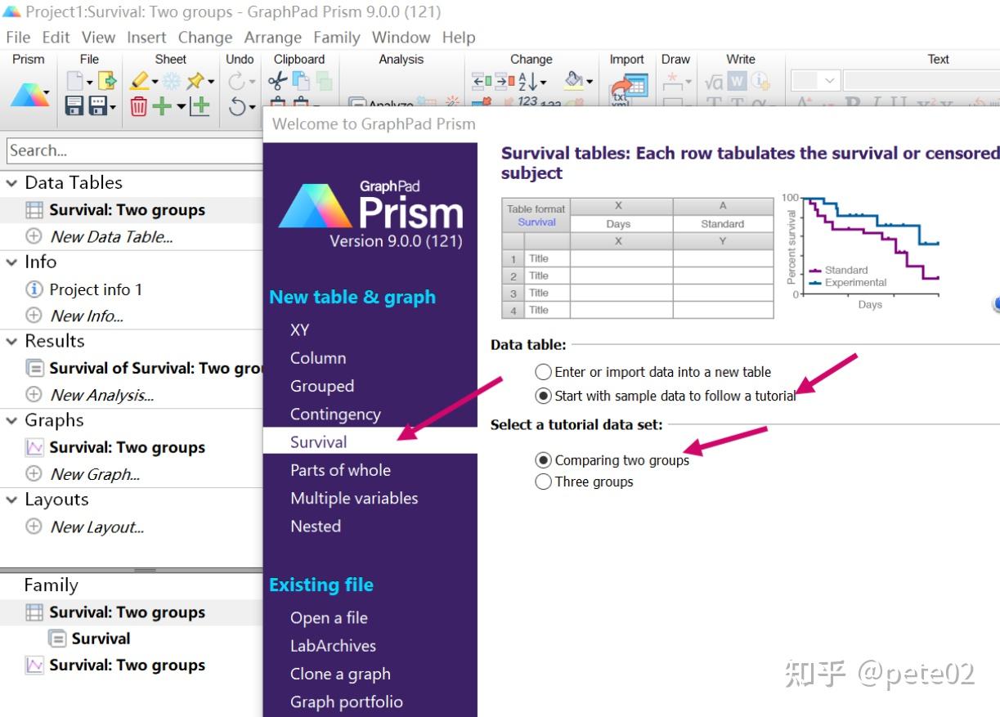
Task: Click the snowflake freeze sheet icon
Action: pos(171,81)
